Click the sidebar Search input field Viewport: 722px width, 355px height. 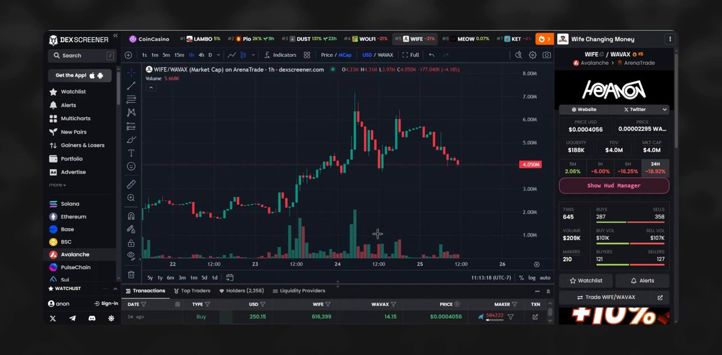[81, 55]
